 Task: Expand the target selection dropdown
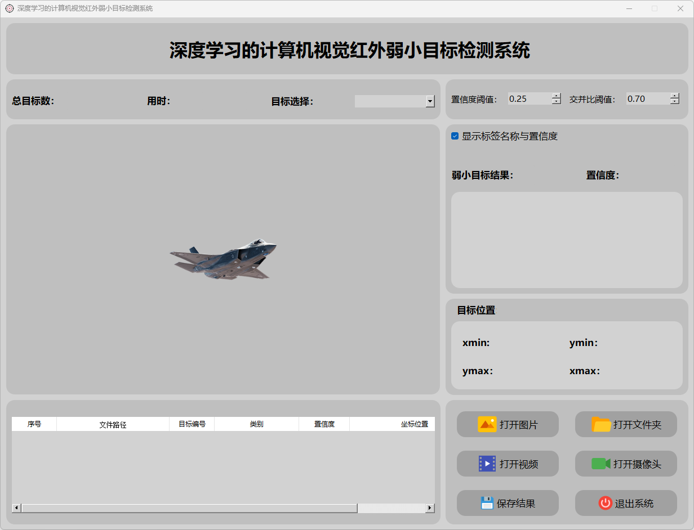point(430,101)
